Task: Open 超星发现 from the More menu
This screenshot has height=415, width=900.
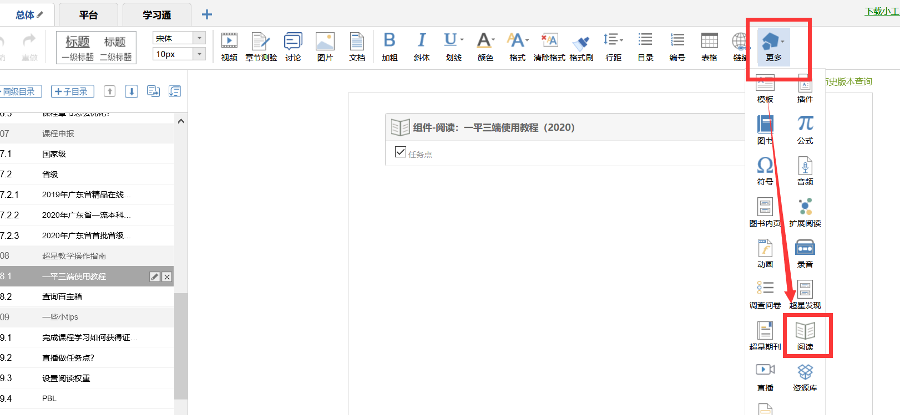Action: click(805, 294)
